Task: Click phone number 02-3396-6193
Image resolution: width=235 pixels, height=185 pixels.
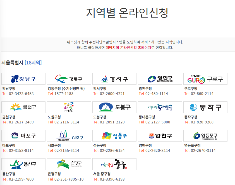Action: pyautogui.click(x=112, y=179)
